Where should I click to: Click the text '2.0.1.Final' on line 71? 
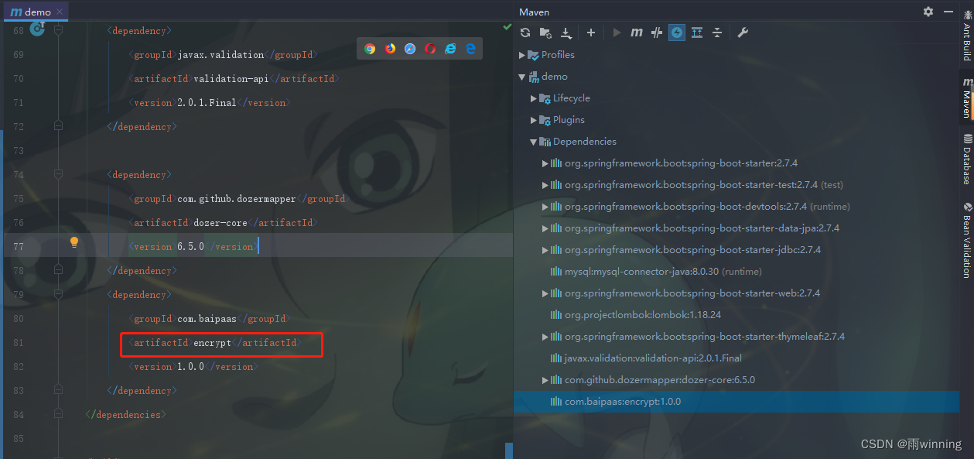pos(207,103)
